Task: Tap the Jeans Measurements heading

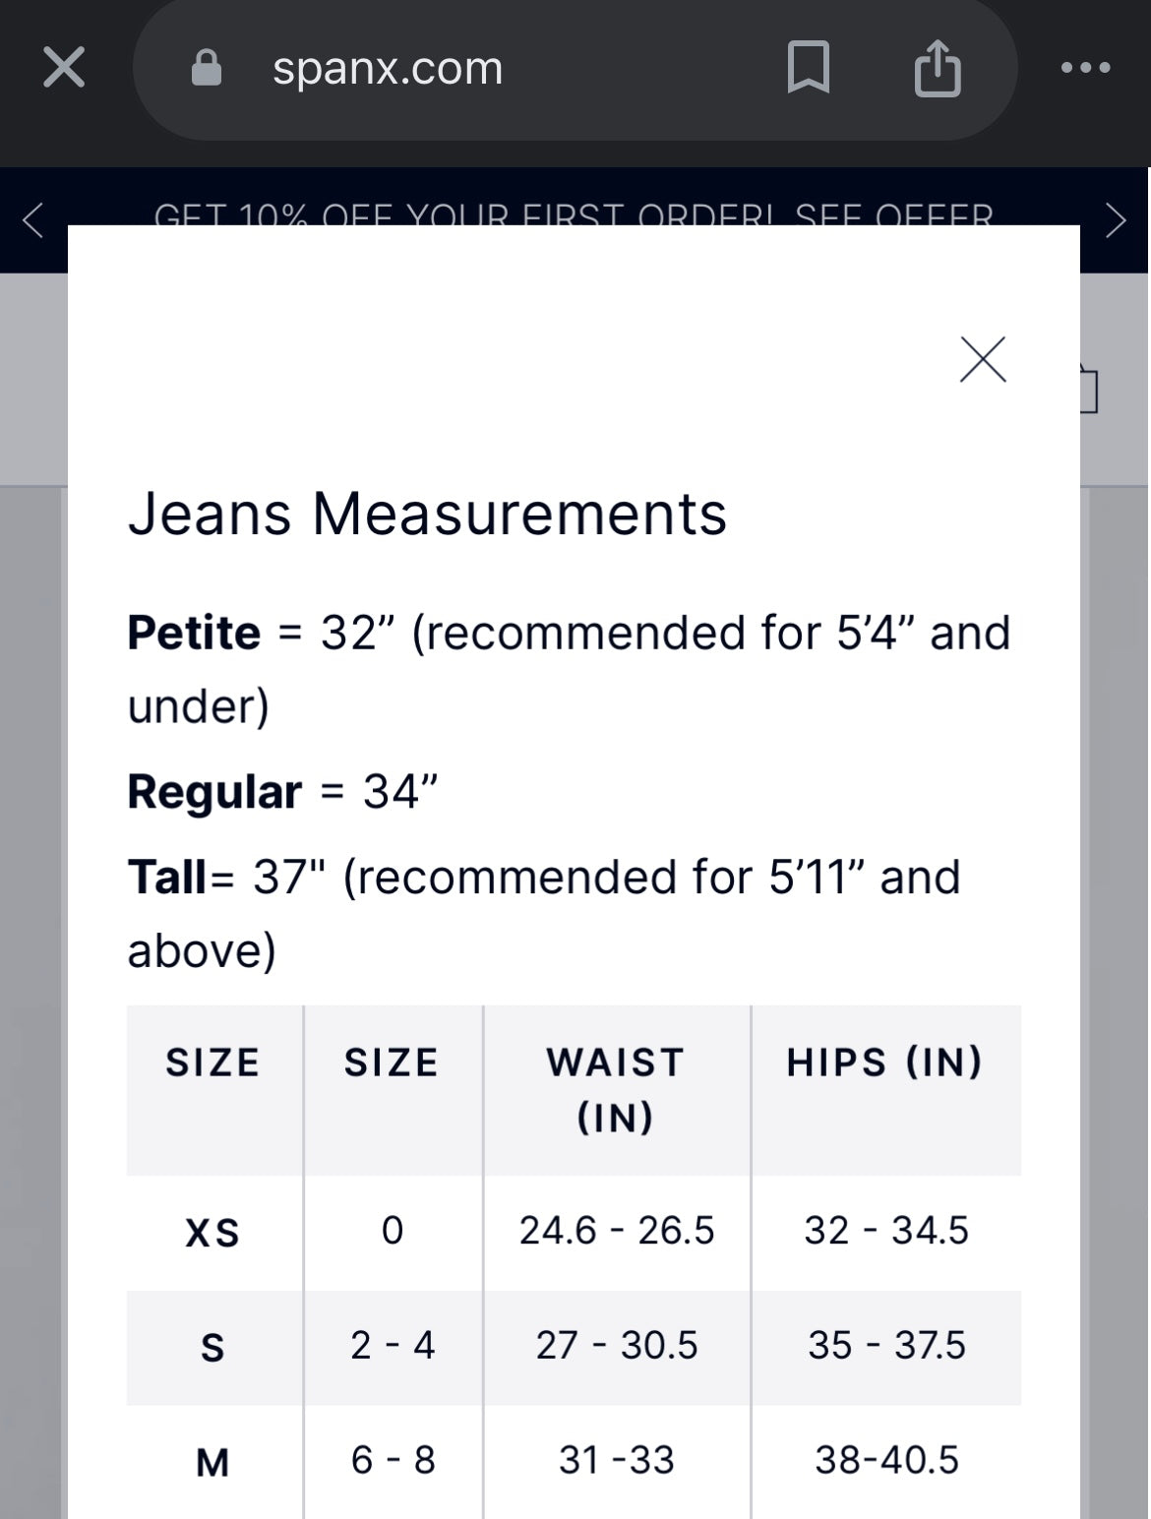Action: [x=427, y=514]
